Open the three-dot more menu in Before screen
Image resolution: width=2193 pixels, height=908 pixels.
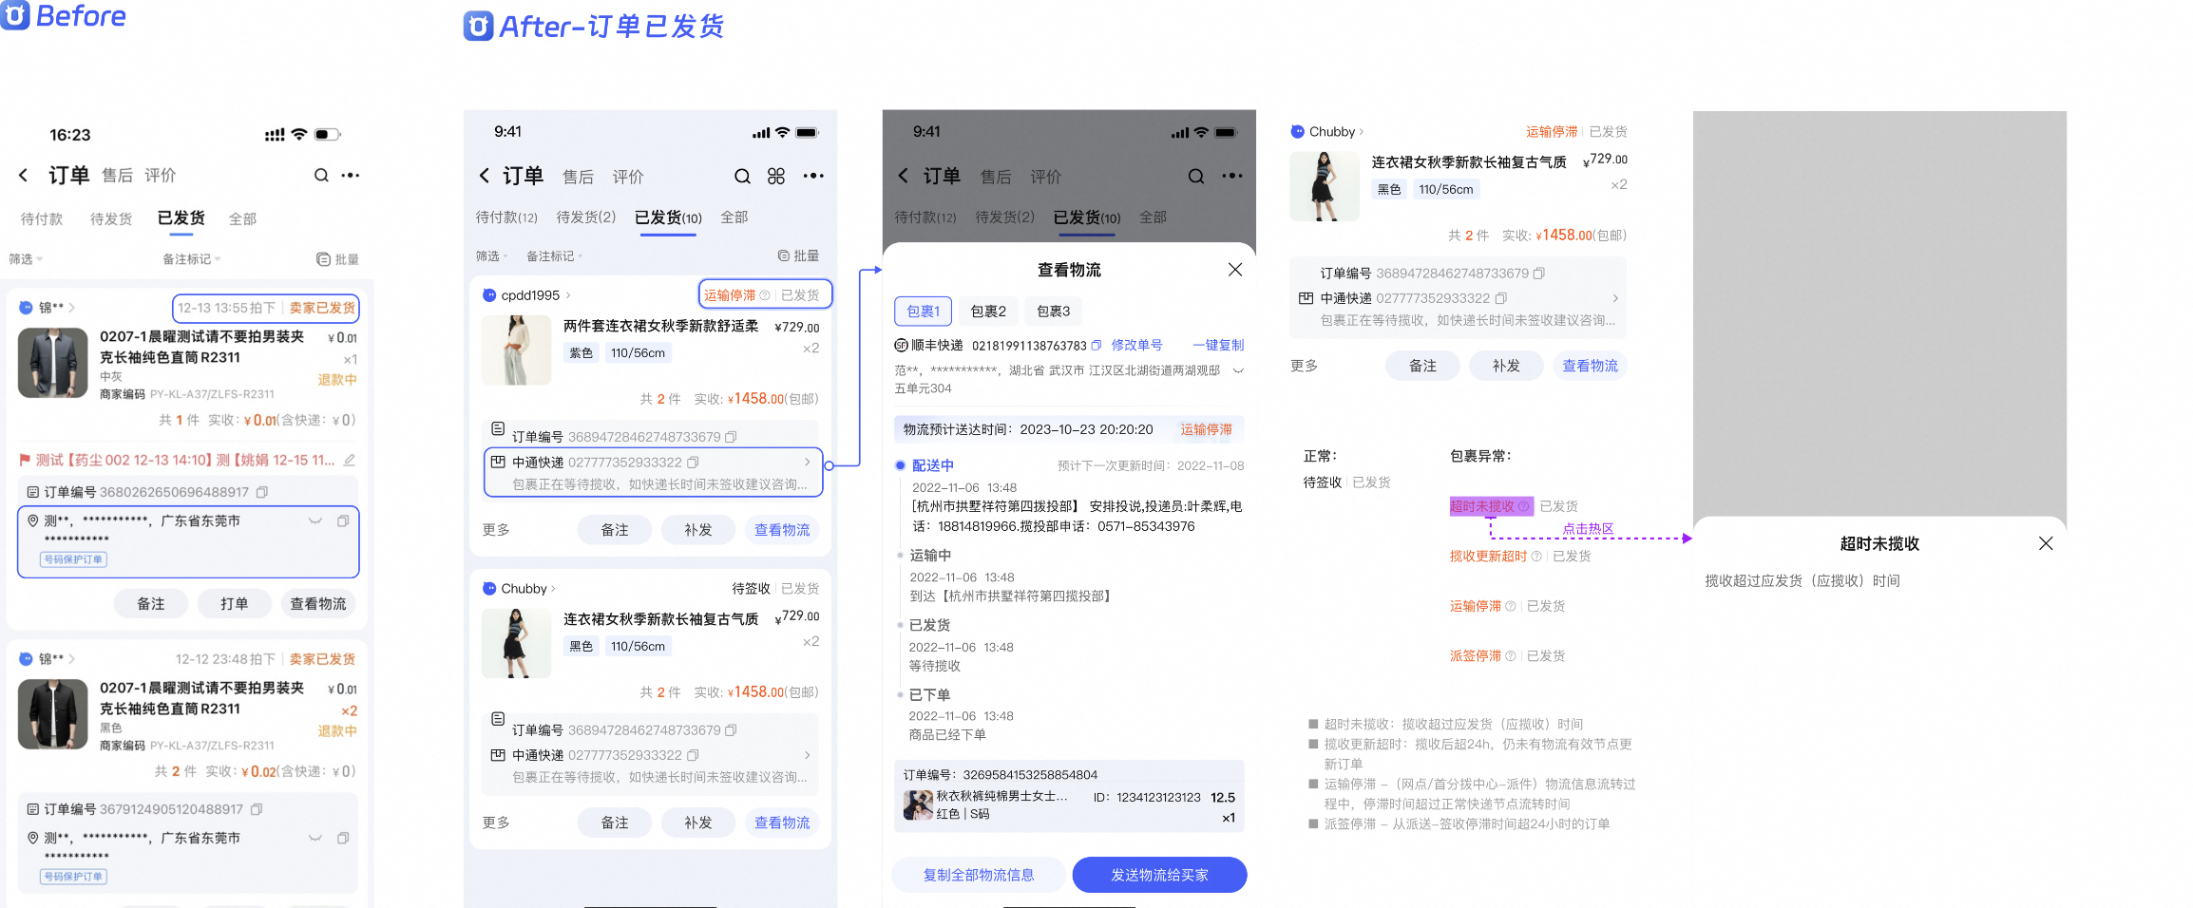351,175
